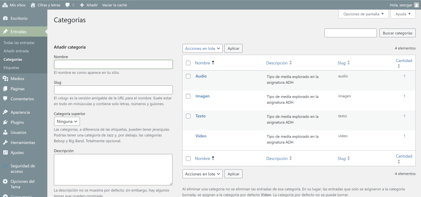Open Todas las entradas submenu item
This screenshot has height=197, width=421.
19,43
